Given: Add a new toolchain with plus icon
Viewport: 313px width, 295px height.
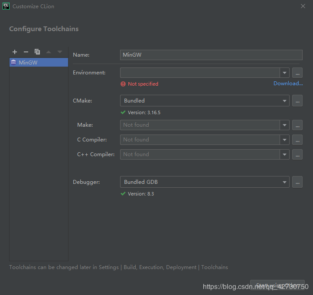Looking at the screenshot, I should tap(15, 52).
